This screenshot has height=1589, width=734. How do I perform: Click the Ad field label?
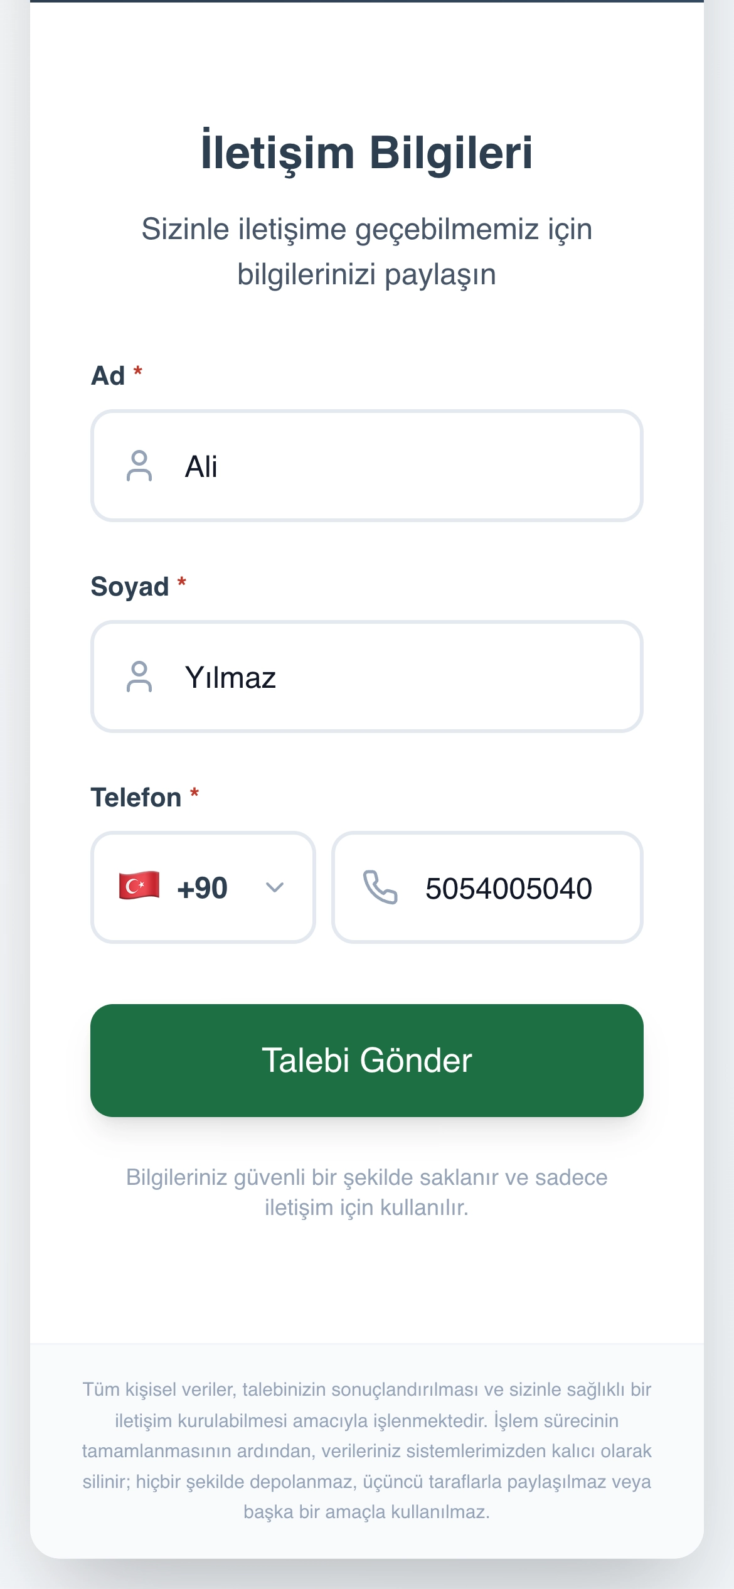(108, 376)
